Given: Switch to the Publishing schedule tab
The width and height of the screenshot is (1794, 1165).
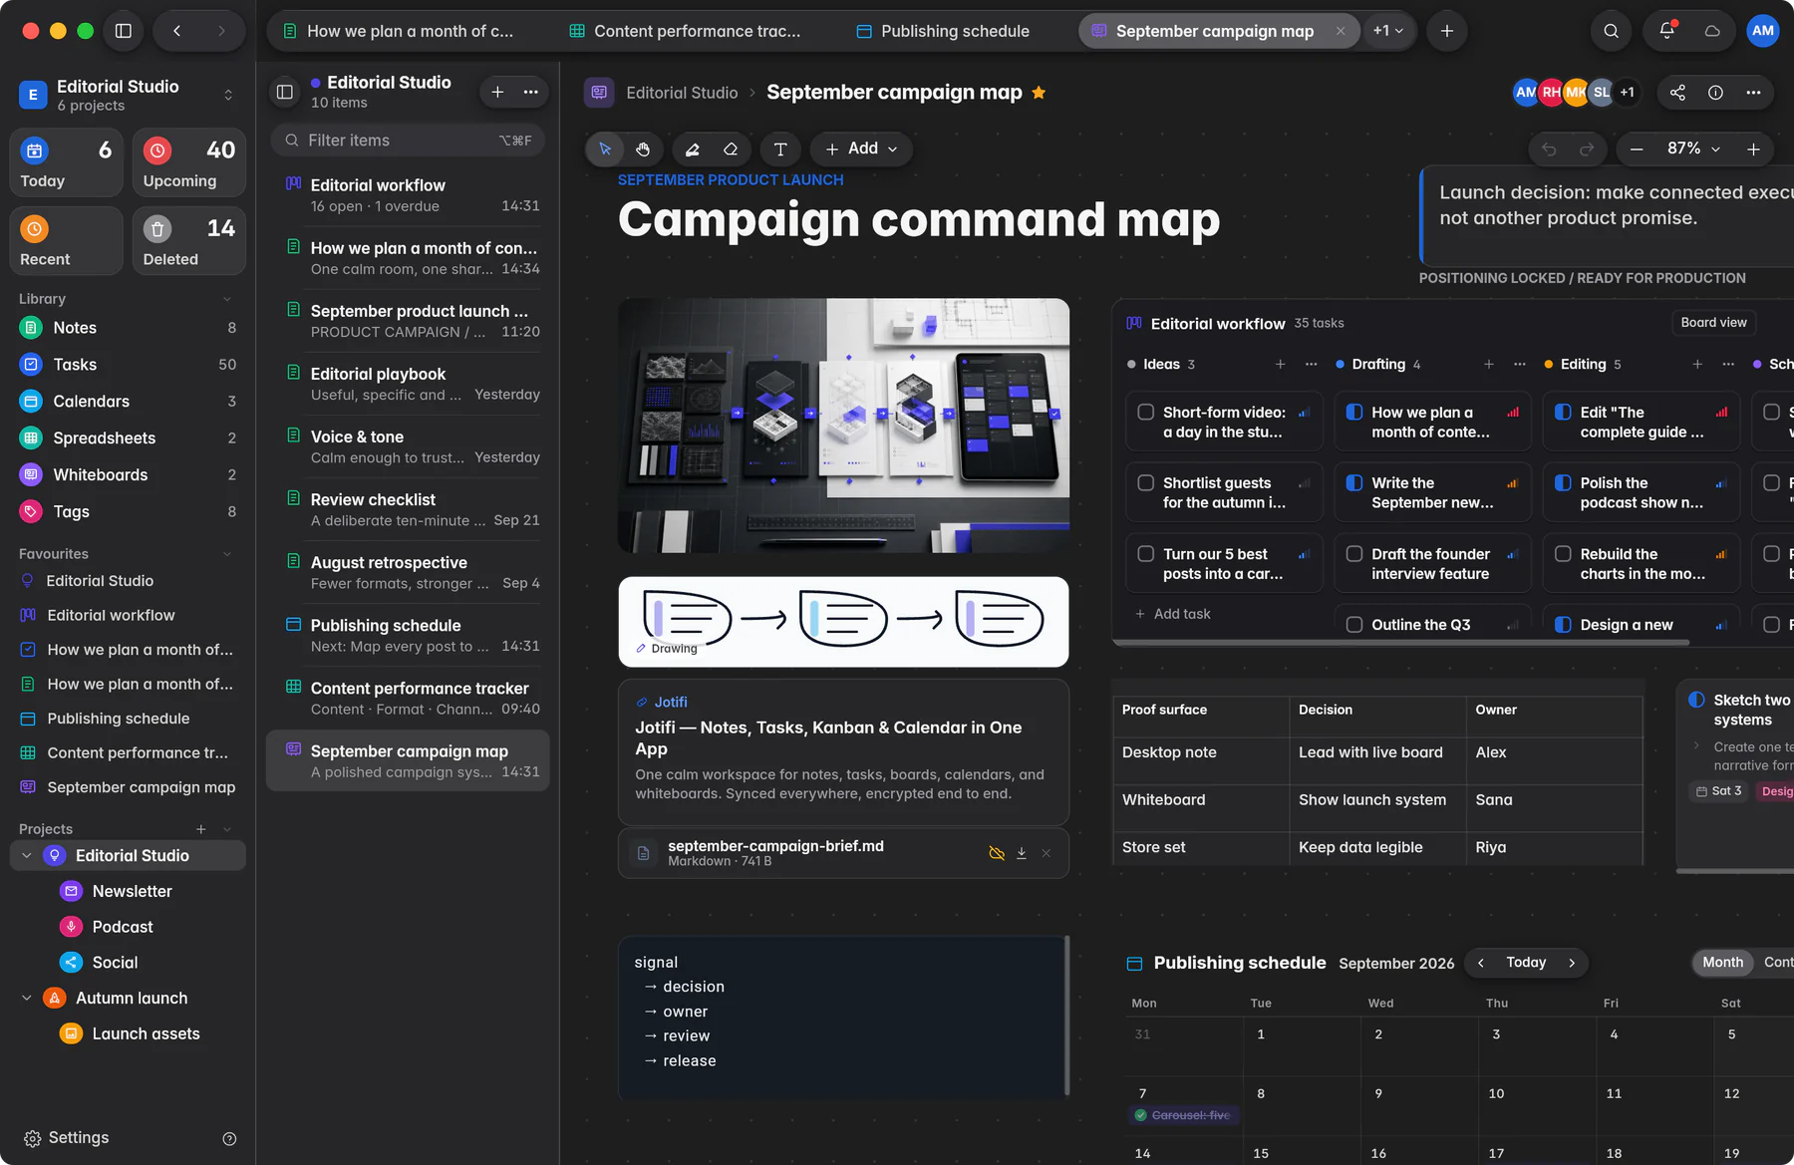Looking at the screenshot, I should [943, 31].
